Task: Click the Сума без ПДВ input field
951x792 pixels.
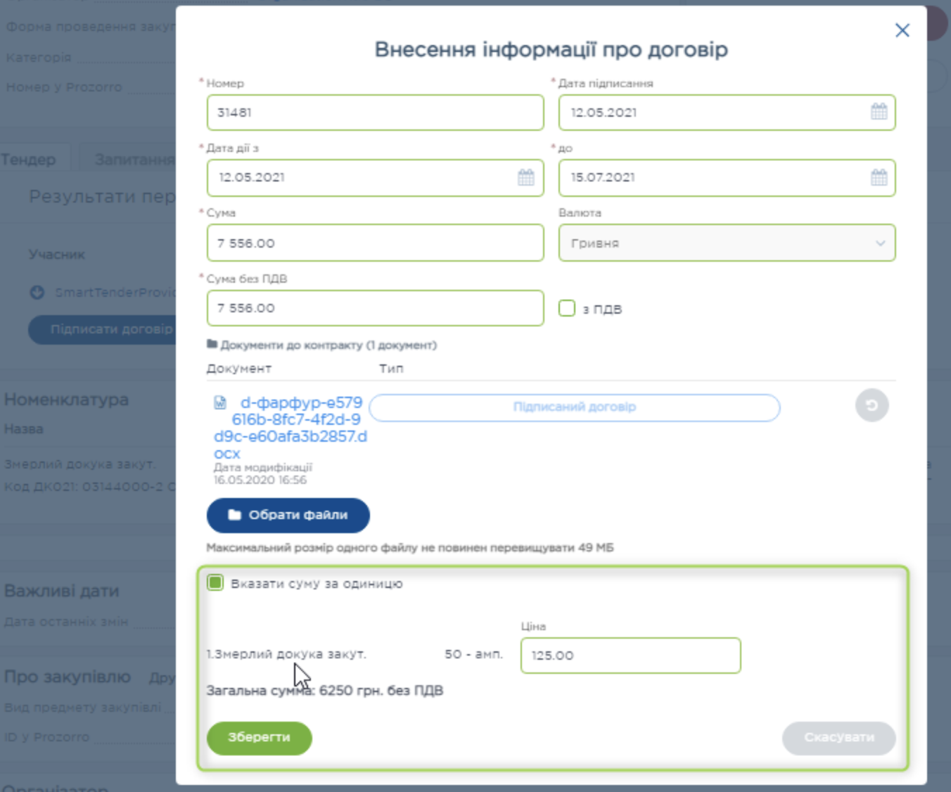Action: tap(375, 308)
